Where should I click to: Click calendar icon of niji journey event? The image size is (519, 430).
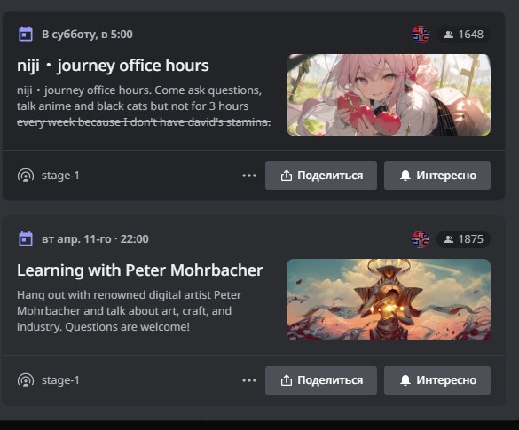pos(26,34)
